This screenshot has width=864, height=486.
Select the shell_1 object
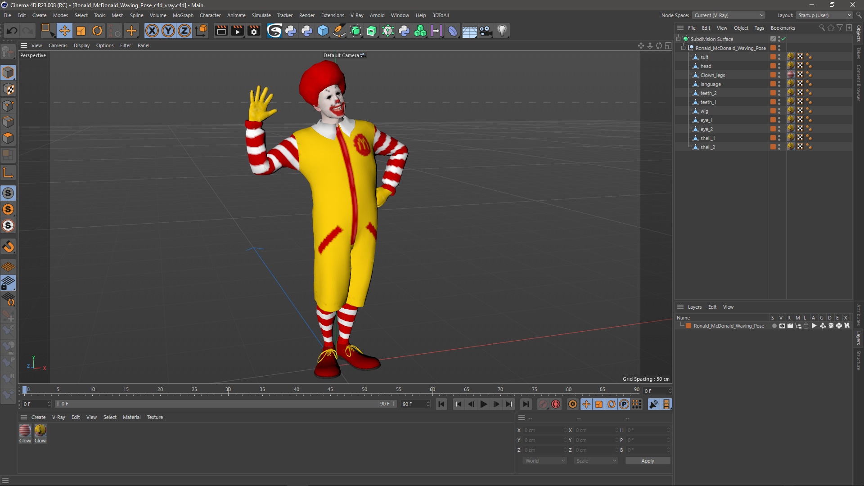click(x=707, y=138)
